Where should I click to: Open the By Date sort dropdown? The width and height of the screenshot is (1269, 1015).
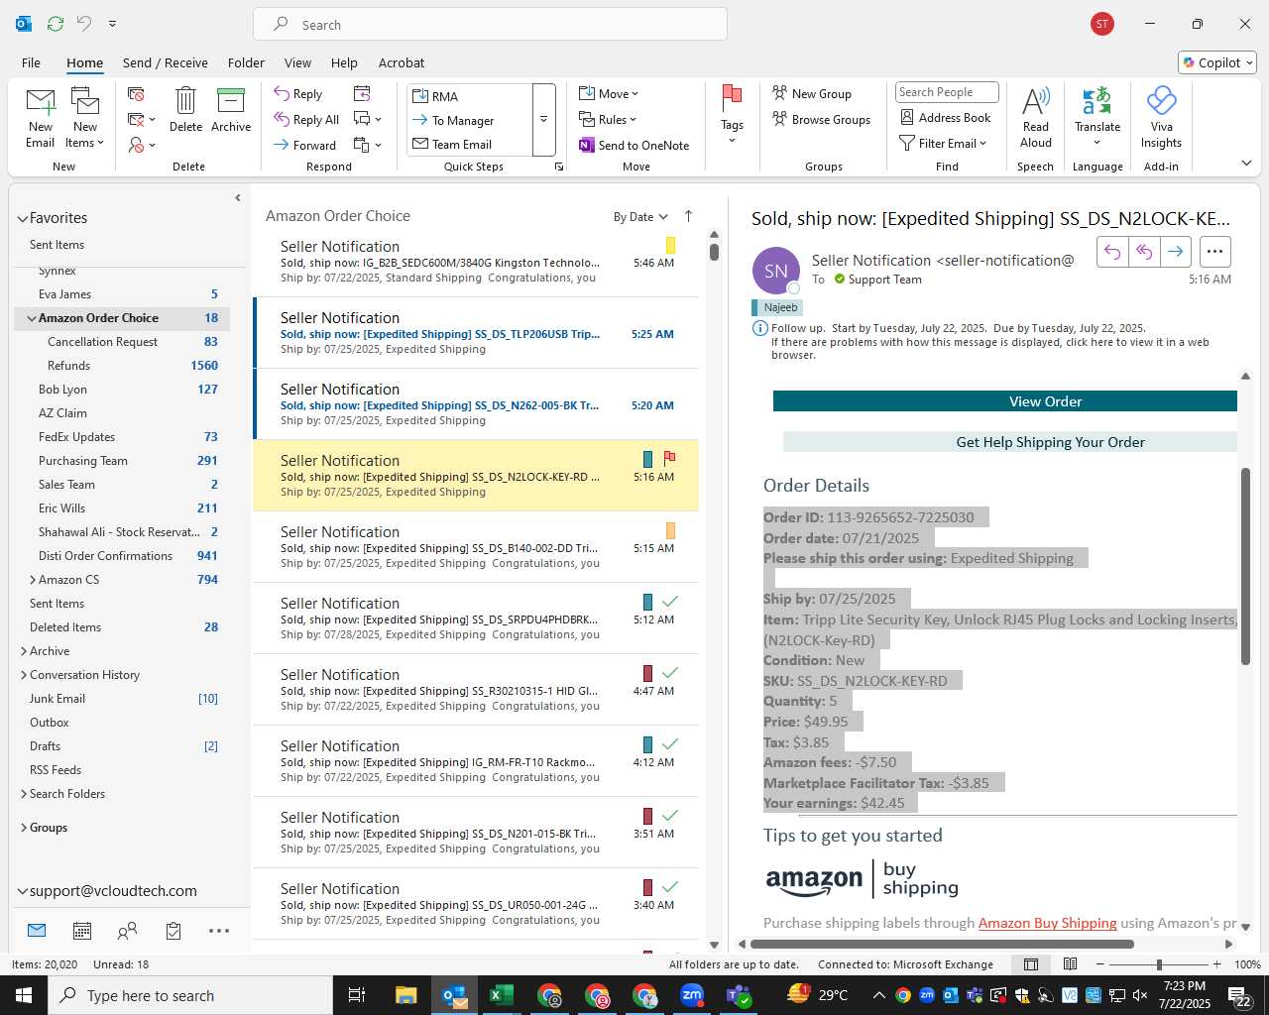[640, 217]
